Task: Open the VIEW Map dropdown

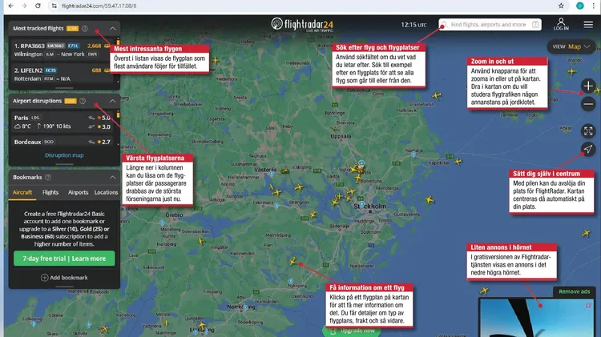Action: tap(571, 46)
